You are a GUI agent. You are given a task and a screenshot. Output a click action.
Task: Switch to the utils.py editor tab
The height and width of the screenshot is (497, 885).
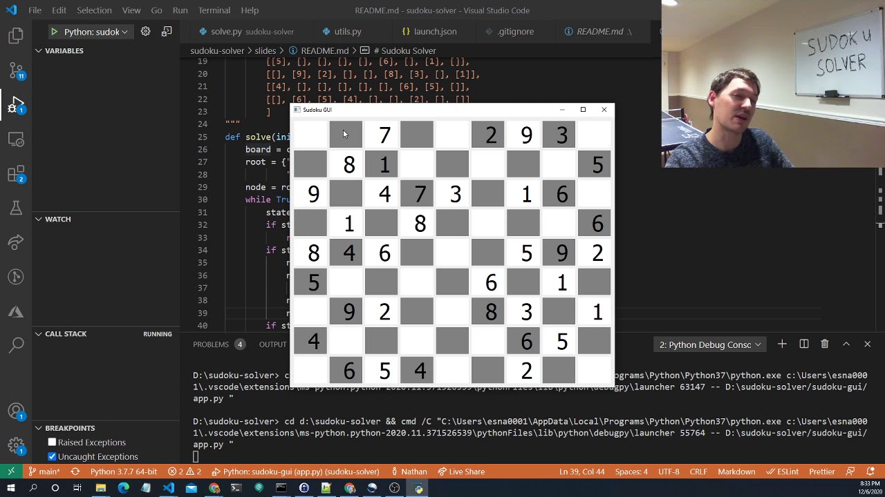tap(347, 31)
